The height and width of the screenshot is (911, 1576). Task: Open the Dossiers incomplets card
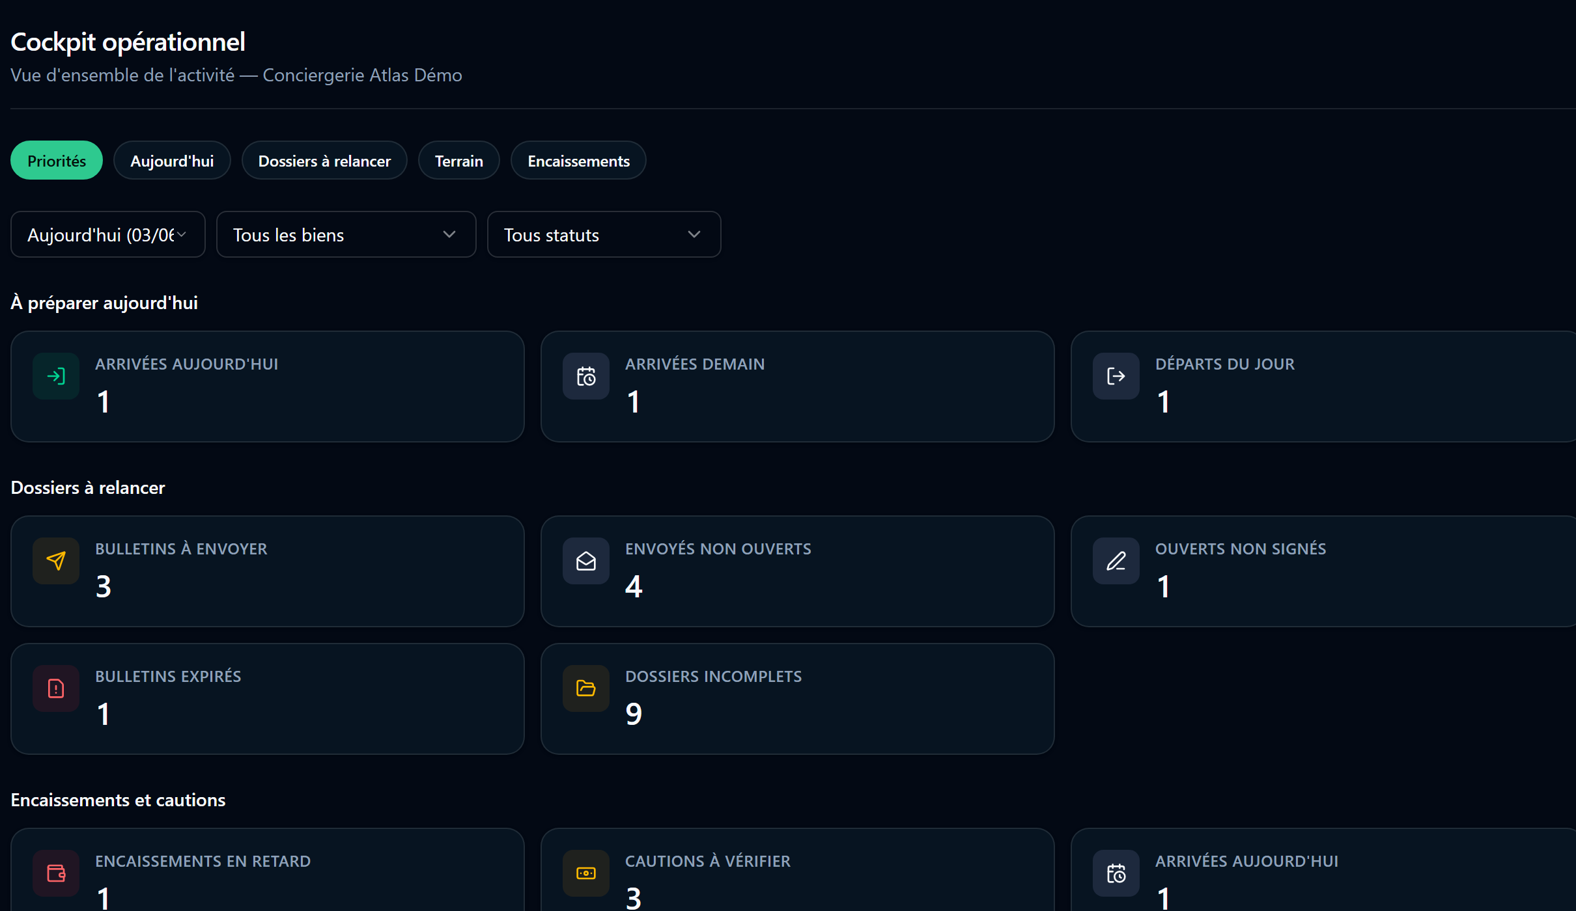tap(798, 699)
